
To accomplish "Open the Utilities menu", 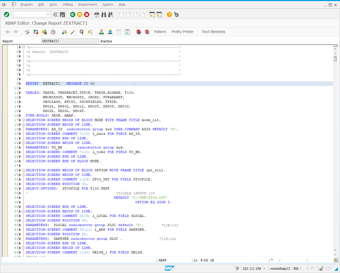I will click(67, 4).
